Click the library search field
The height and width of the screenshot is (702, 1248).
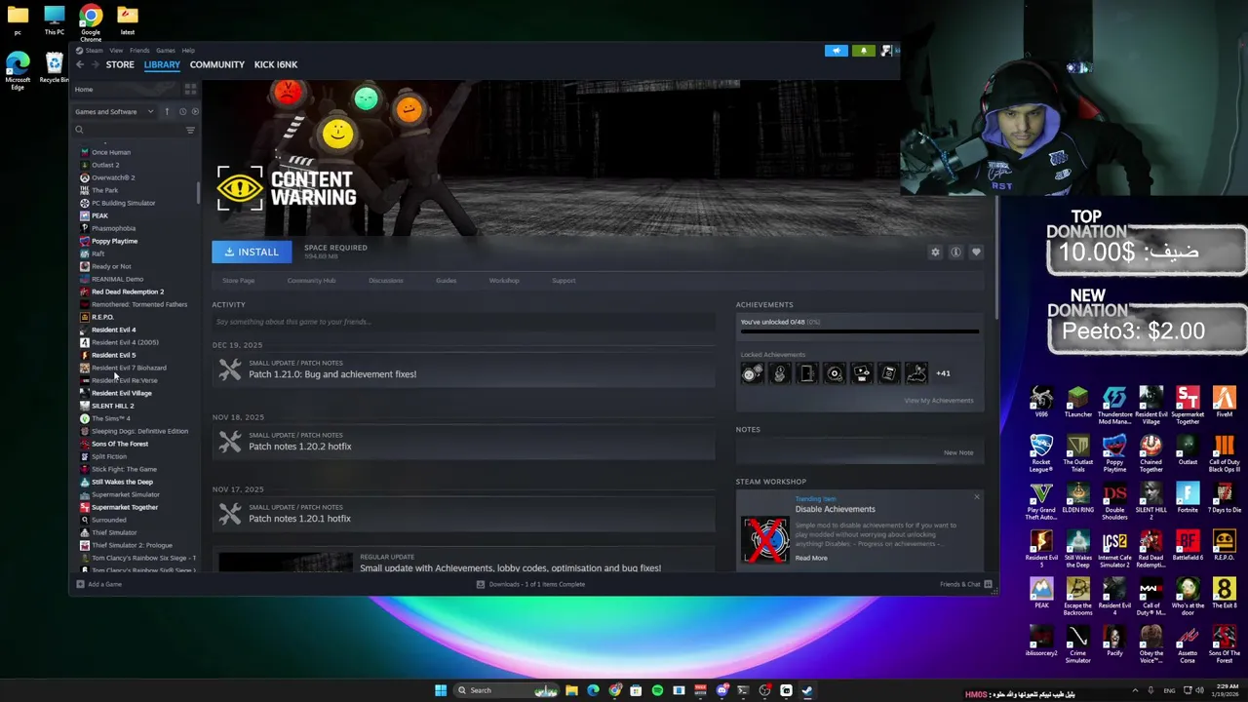[130, 130]
